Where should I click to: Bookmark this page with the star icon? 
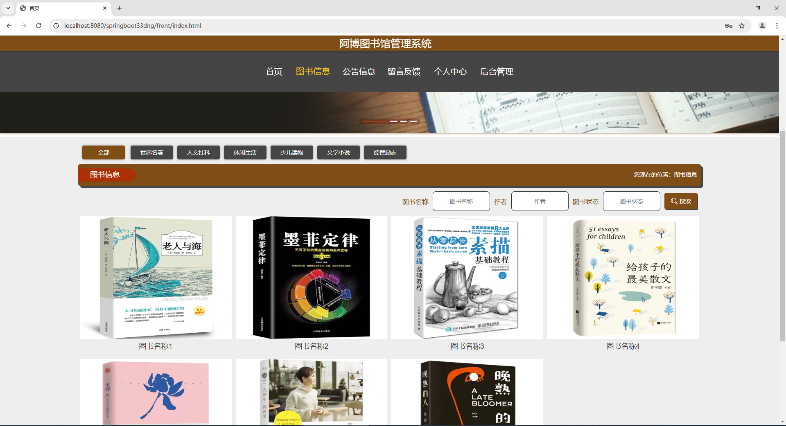pyautogui.click(x=742, y=26)
